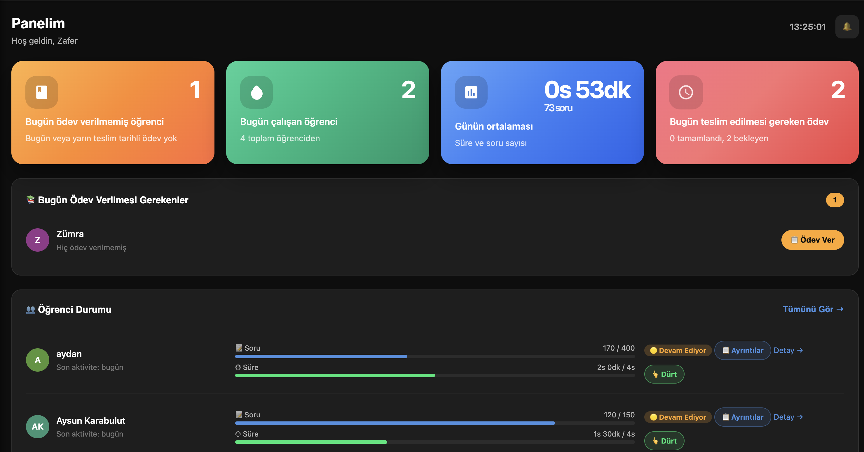Image resolution: width=864 pixels, height=452 pixels.
Task: Follow the Detay link for Aysun Karabulut
Action: (x=788, y=417)
